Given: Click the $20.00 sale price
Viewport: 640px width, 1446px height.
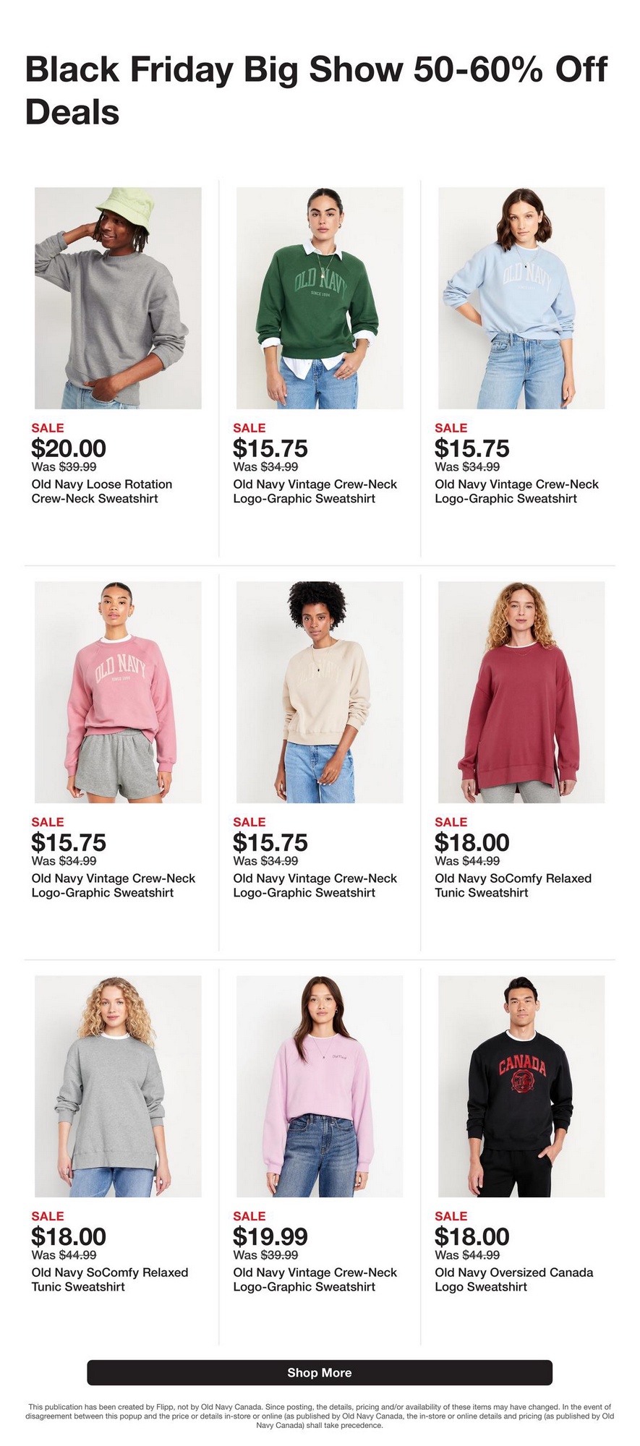Looking at the screenshot, I should (x=69, y=448).
